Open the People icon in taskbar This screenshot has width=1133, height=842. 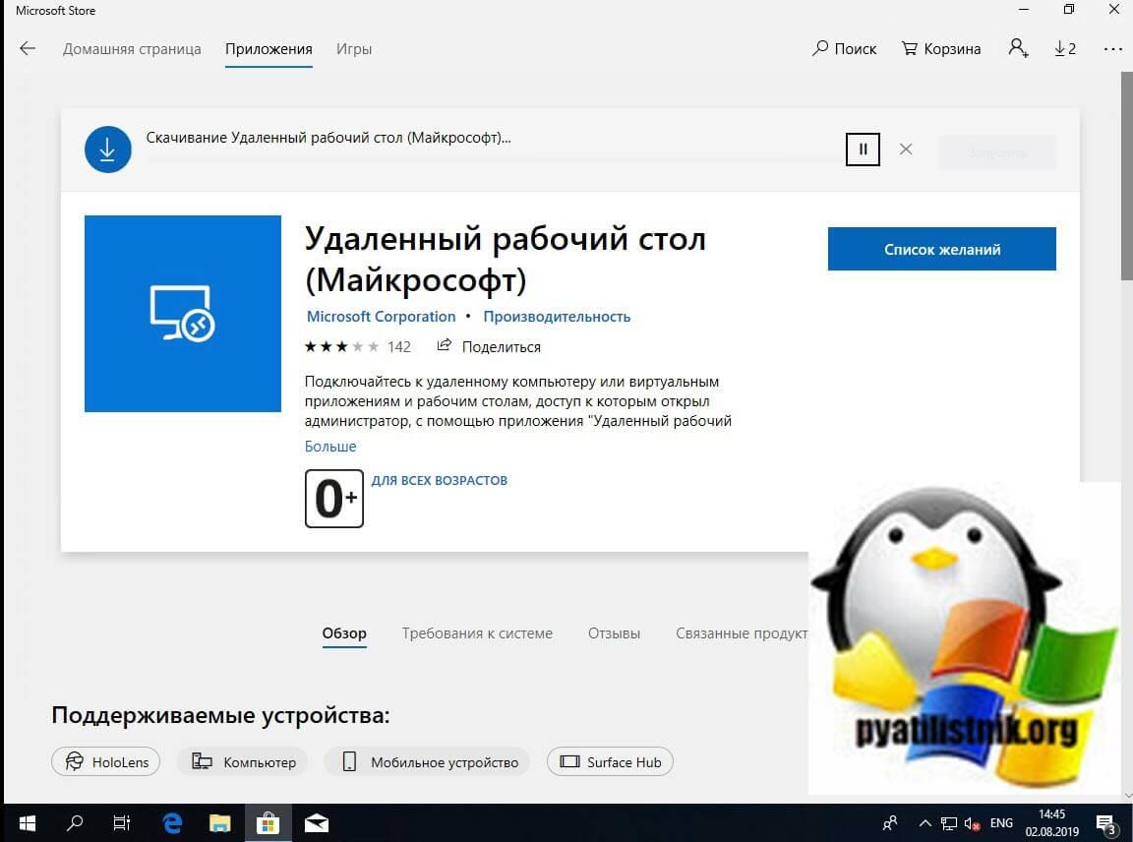pos(890,823)
